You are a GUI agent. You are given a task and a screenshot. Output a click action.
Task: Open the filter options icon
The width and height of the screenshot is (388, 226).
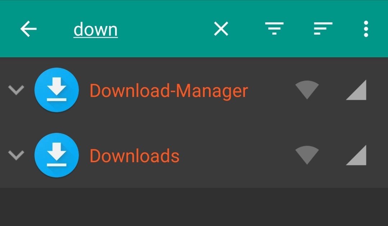[x=274, y=28]
